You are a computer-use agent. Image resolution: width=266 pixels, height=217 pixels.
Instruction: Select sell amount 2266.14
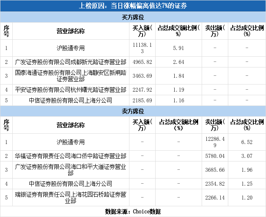click(215, 198)
